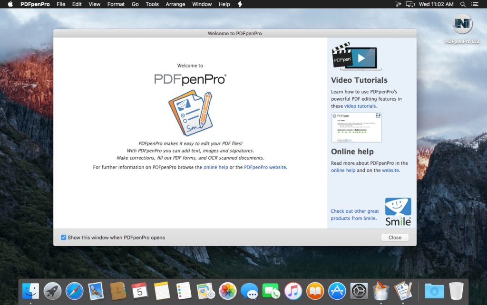Screen dimensions: 487x305
Task: Open the Arrange menu
Action: coord(175,4)
